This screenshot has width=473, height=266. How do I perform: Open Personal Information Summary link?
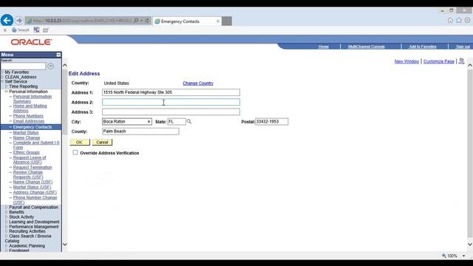[33, 99]
